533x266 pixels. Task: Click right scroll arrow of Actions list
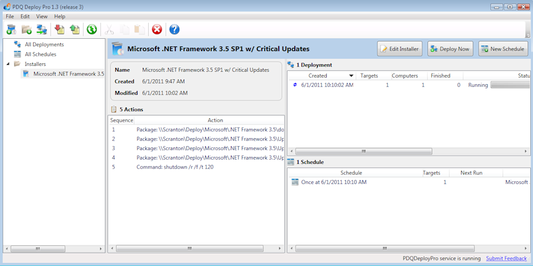click(x=280, y=248)
